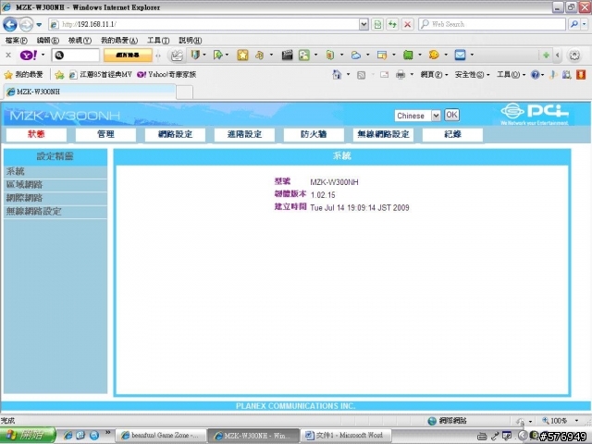Click the compatibility view icon
The image size is (592, 444).
click(377, 25)
